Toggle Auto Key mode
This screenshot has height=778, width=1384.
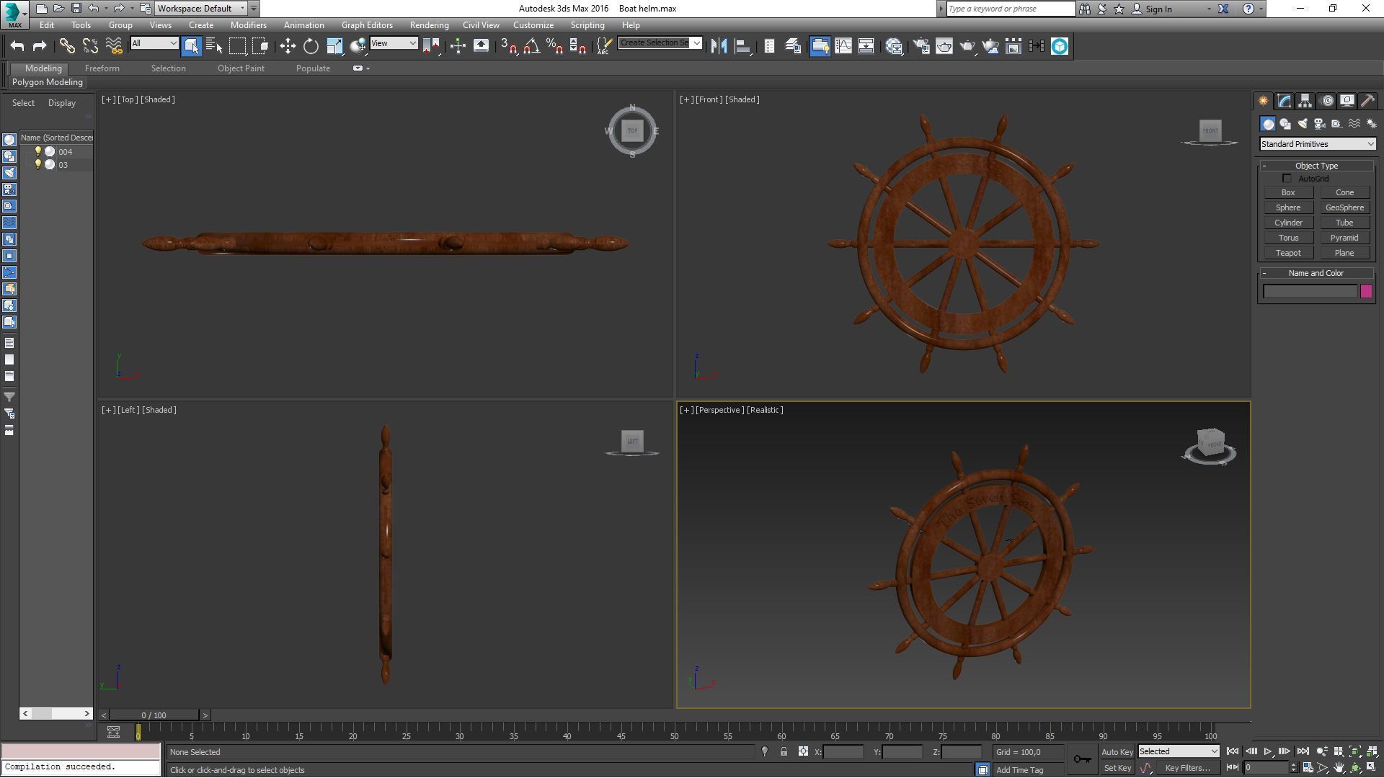point(1117,752)
